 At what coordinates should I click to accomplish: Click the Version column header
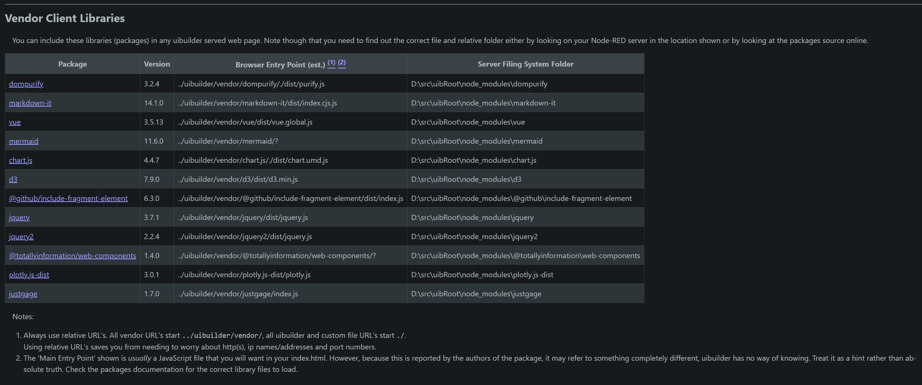[x=157, y=64]
